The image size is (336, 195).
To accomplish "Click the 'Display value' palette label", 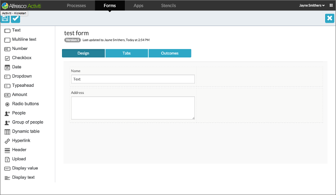I will 25,168.
